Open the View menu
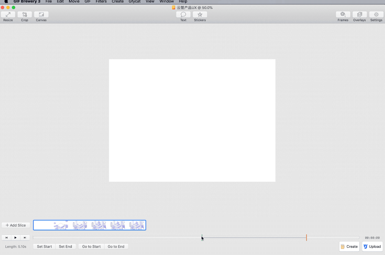The image size is (385, 255). click(150, 1)
